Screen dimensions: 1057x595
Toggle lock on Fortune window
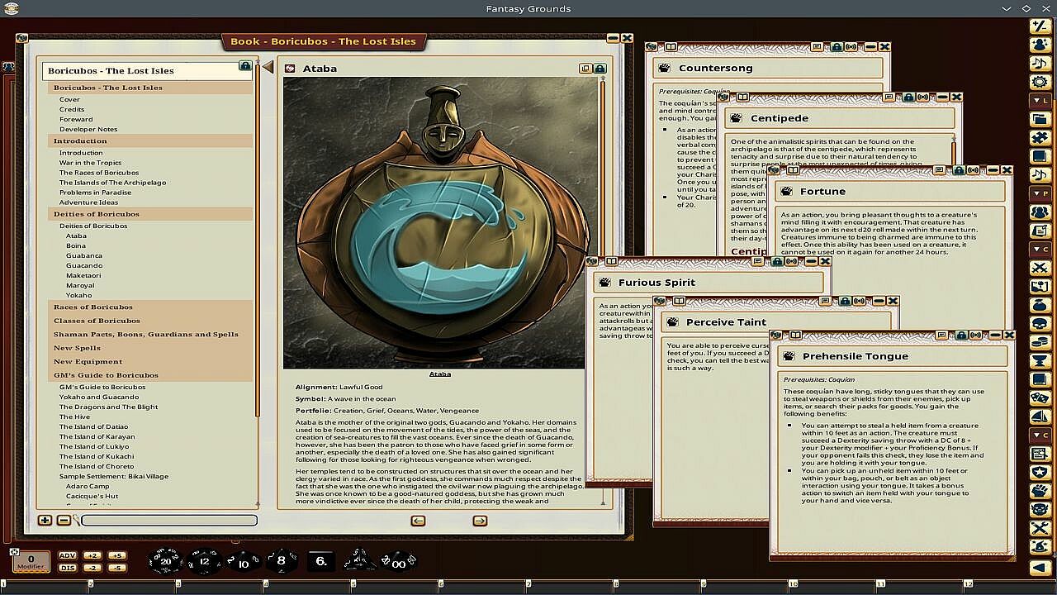click(x=959, y=170)
